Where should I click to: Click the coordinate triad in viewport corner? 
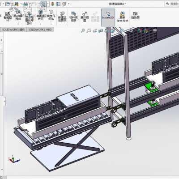13,159
